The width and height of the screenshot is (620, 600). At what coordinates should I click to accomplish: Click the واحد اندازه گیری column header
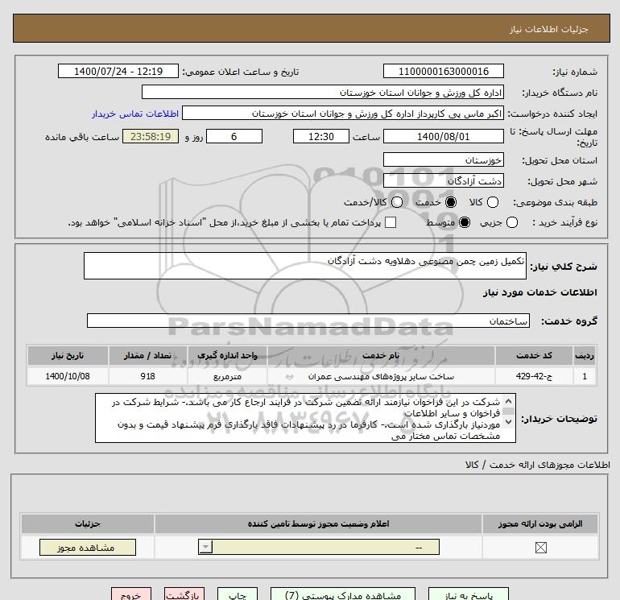[227, 355]
